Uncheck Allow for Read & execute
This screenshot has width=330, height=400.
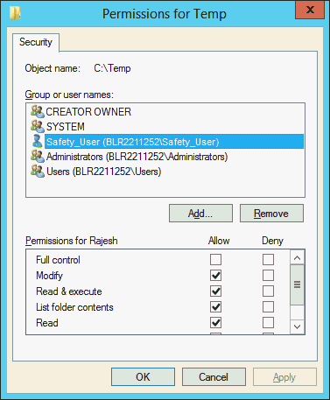tap(215, 291)
